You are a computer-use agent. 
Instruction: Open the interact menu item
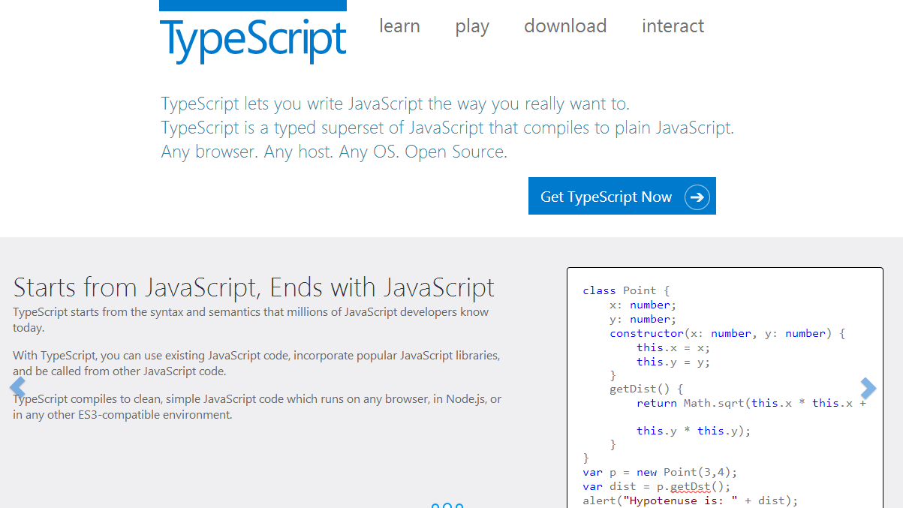[x=673, y=26]
